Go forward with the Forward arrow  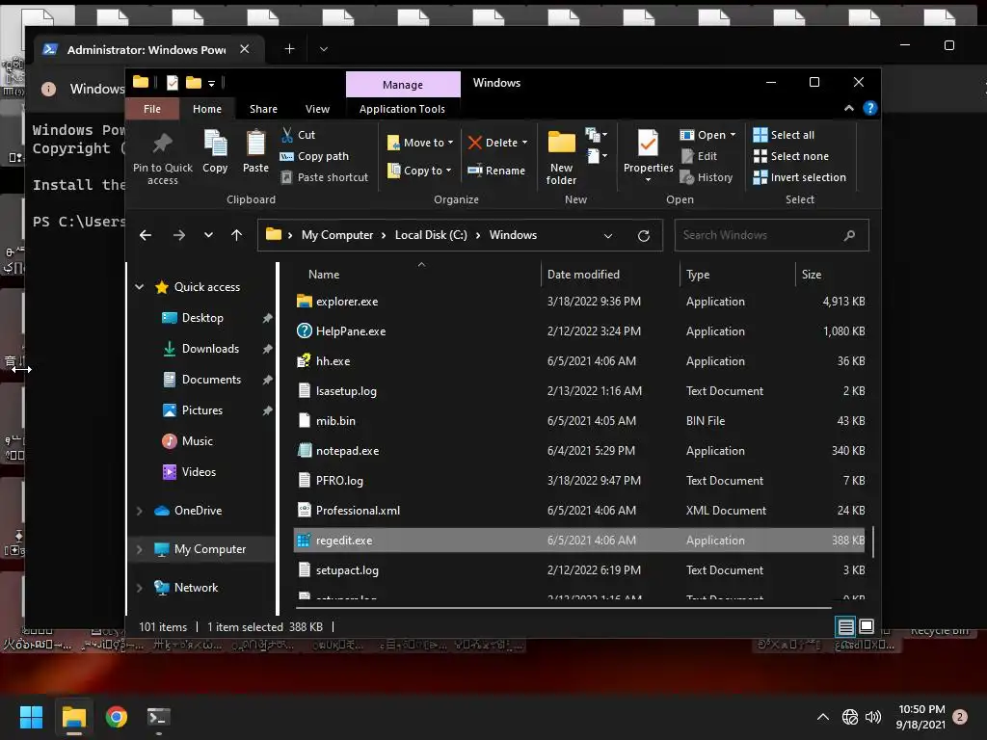click(179, 235)
